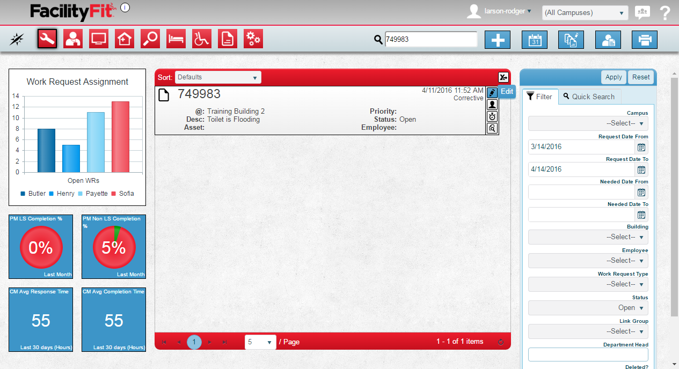Click the blue plus add button
Screen dimensions: 679x369
(498, 40)
